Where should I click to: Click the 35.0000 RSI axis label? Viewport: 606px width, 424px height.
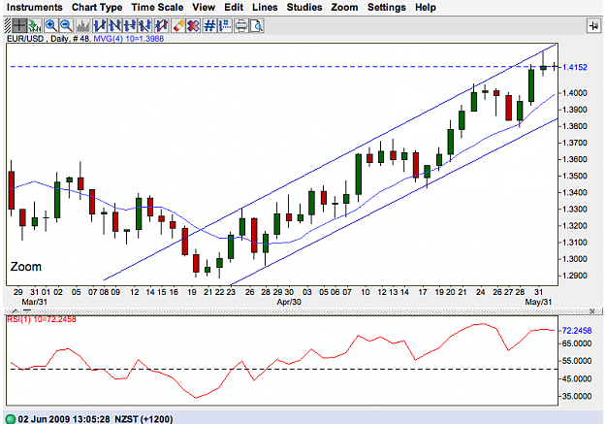pos(577,396)
